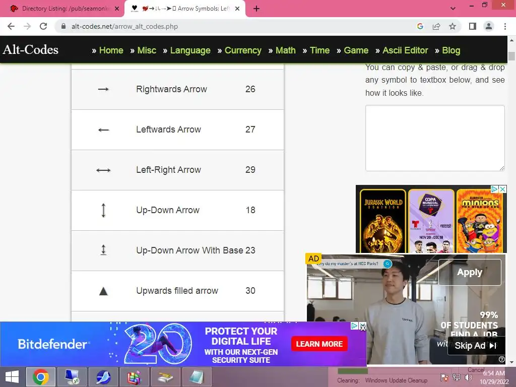Click the 'Leftwards Arrow' label

[168, 130]
